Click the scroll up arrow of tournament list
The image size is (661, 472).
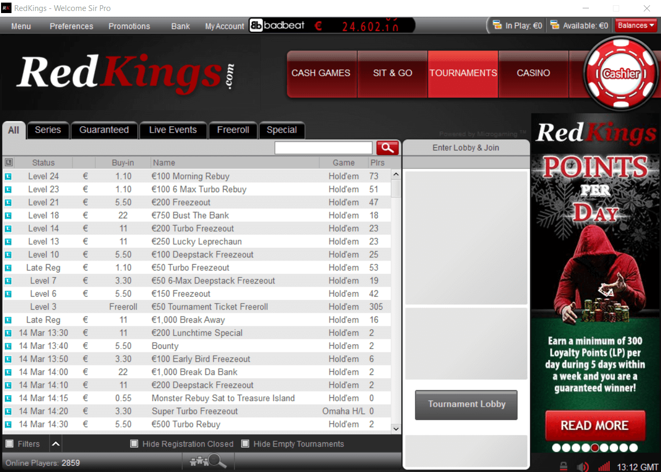[396, 175]
